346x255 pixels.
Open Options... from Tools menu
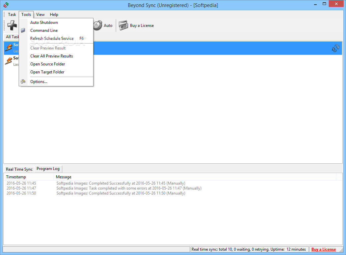56,81
